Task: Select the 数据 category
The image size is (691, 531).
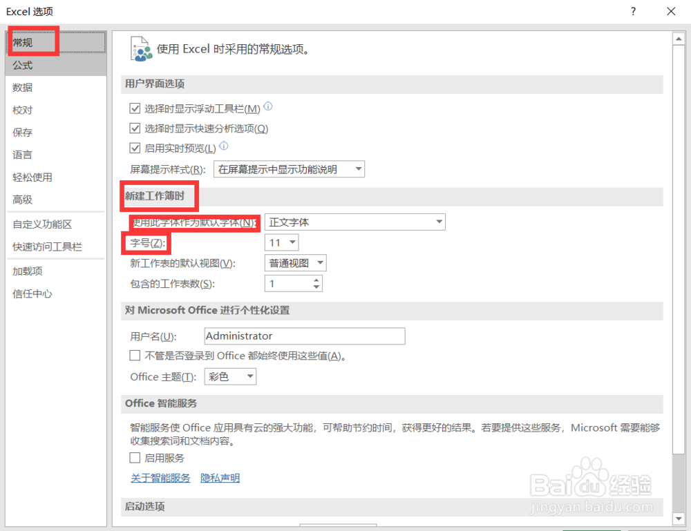Action: pyautogui.click(x=56, y=88)
